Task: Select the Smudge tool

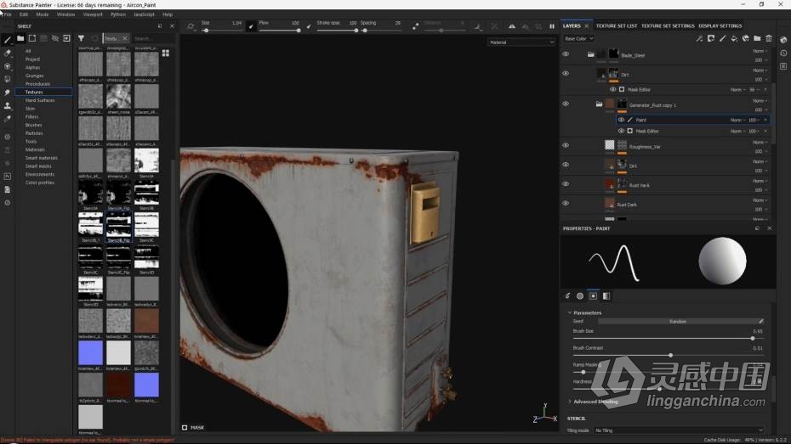Action: (8, 93)
